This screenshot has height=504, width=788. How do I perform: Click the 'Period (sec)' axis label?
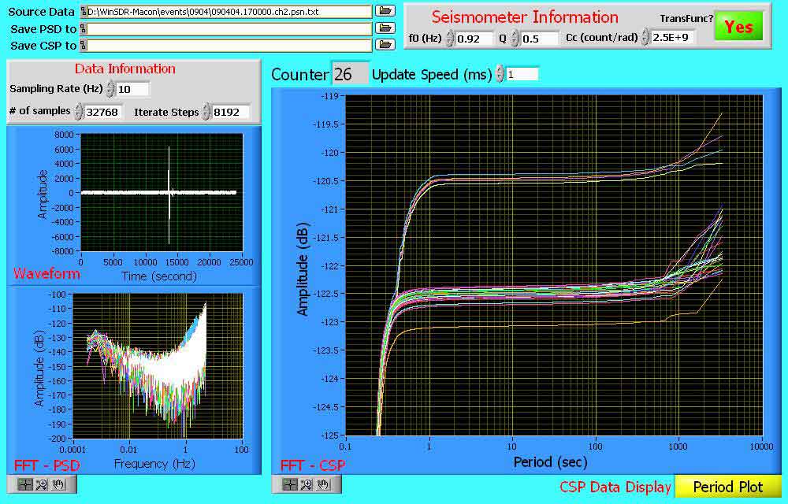[x=550, y=461]
